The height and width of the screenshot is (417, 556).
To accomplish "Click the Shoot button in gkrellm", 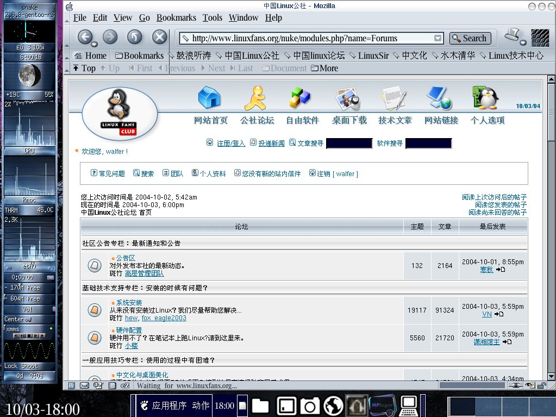I will (29, 366).
